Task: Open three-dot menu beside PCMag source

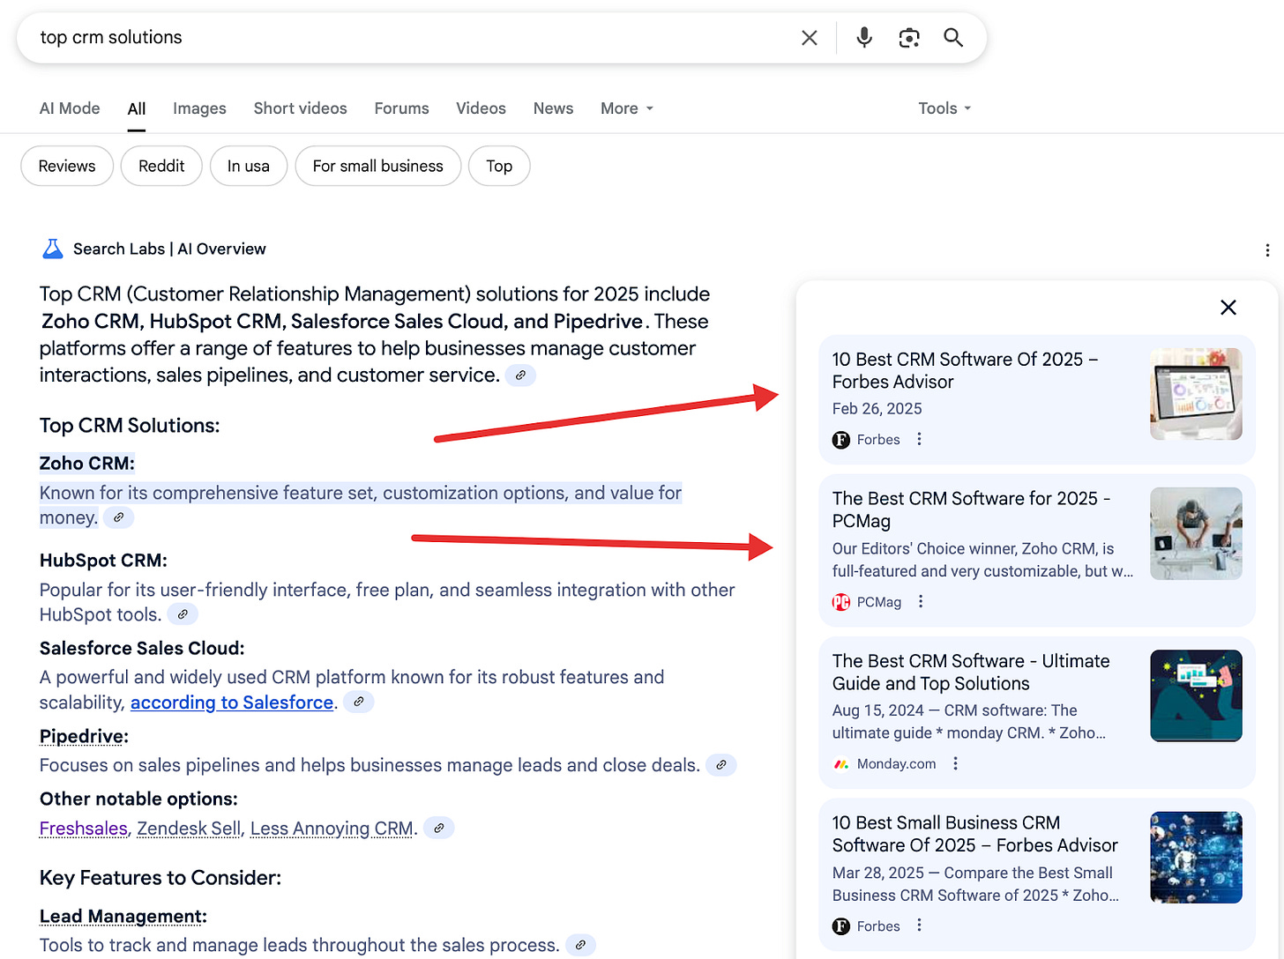Action: [x=921, y=601]
